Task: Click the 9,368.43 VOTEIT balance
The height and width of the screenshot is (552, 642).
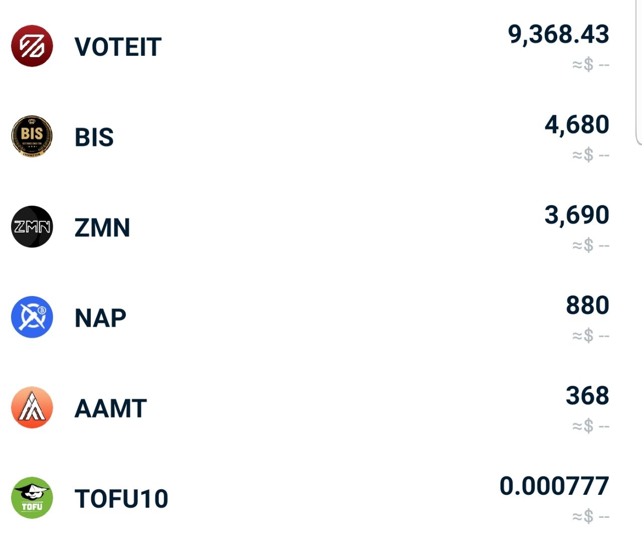Action: click(x=558, y=34)
